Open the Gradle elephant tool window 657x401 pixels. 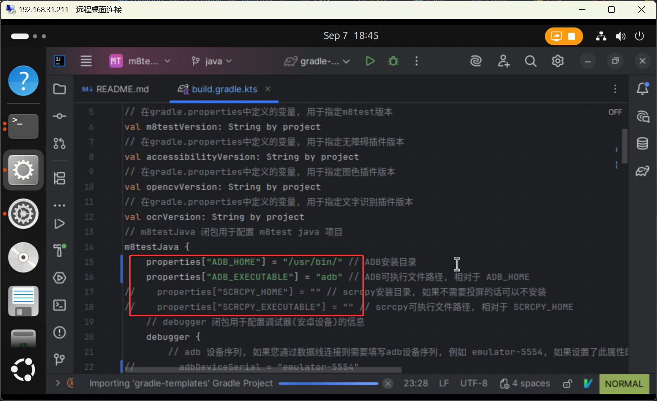642,171
